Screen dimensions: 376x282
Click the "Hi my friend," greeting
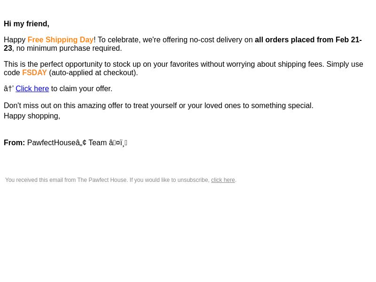coord(27,24)
